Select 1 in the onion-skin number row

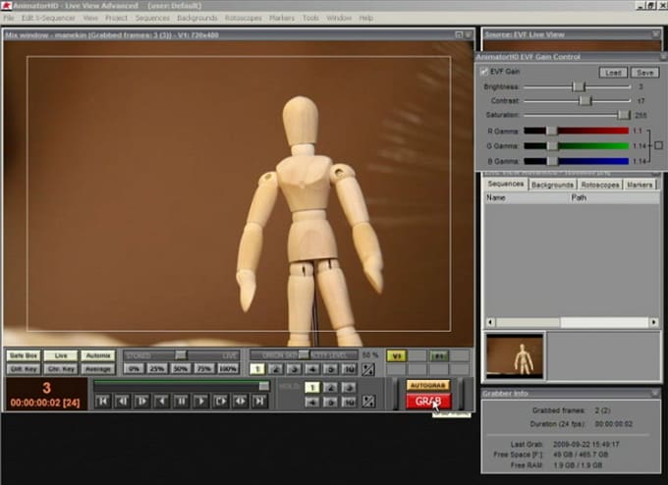[x=257, y=369]
